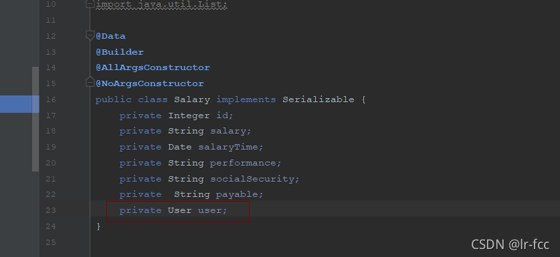Collapse the import block fold marker
This screenshot has height=257, width=560.
click(90, 4)
